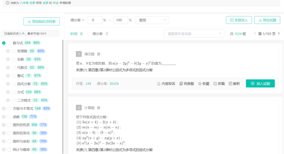Check the 整式 checkbox
284x154 pixels.
pos(14,76)
